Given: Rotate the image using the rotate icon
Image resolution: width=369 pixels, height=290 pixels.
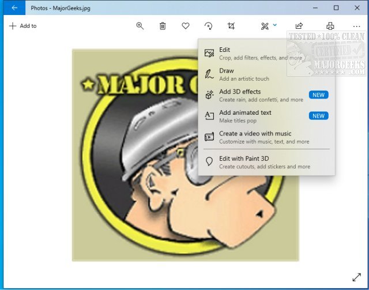Looking at the screenshot, I should [208, 26].
